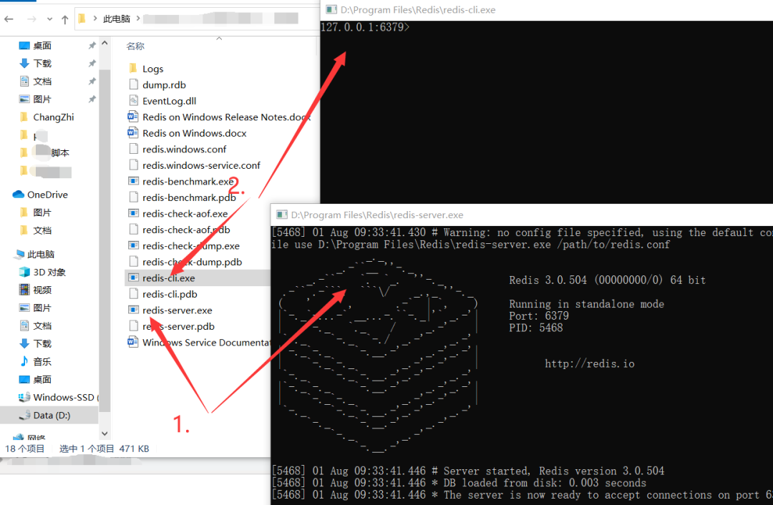Click scroll-down arrow of navigation pane
This screenshot has height=505, width=773.
point(104,433)
